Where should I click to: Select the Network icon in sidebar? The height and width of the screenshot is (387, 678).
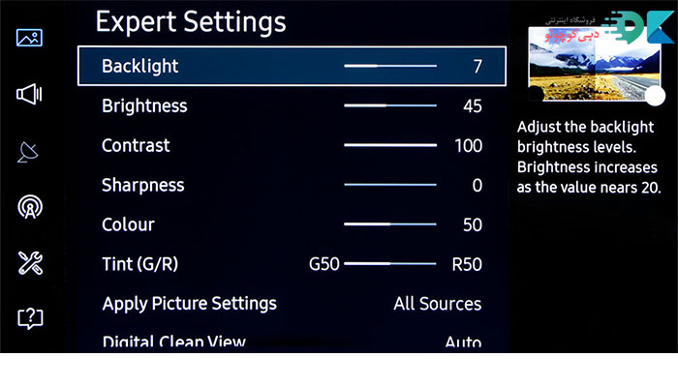coord(30,207)
